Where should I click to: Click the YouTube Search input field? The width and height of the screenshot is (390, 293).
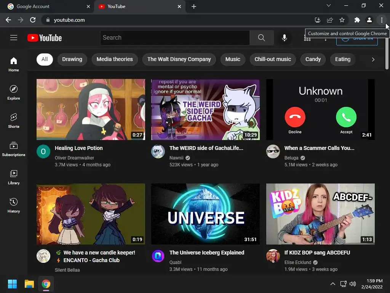[x=175, y=38]
